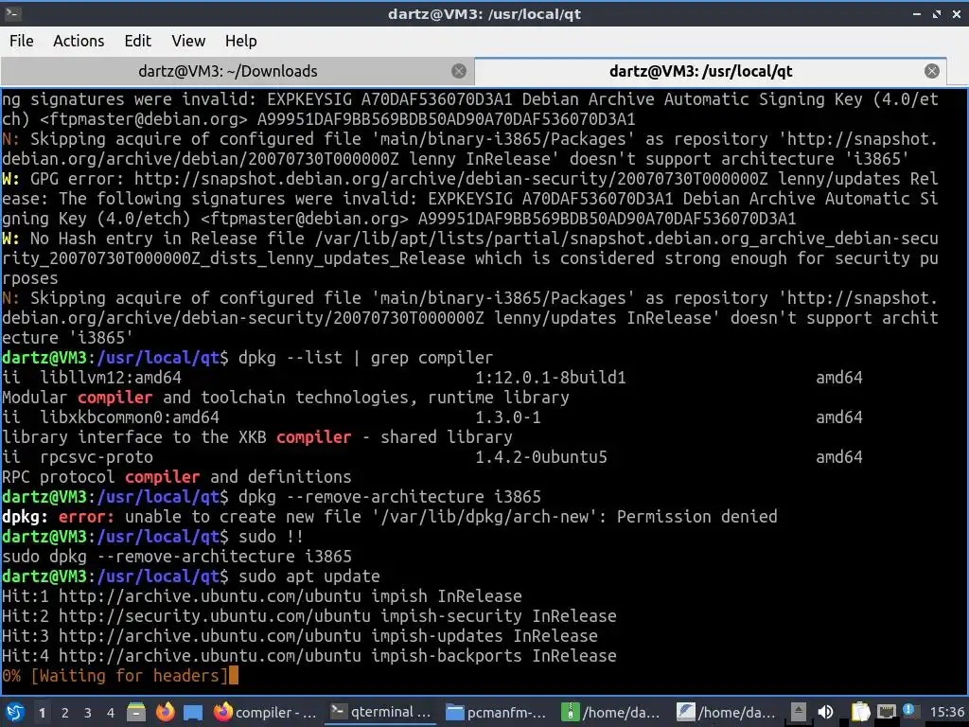Click the qterminal window icon in title bar
Screen dimensions: 969x727
pyautogui.click(x=13, y=13)
